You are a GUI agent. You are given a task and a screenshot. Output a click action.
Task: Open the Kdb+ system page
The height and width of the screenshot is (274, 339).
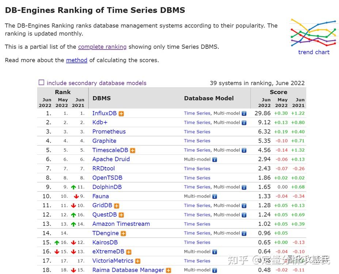click(x=100, y=123)
